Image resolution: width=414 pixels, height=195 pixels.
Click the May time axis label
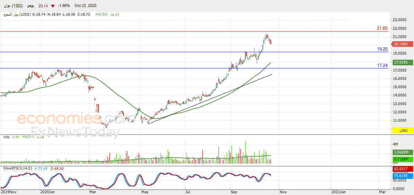click(145, 192)
